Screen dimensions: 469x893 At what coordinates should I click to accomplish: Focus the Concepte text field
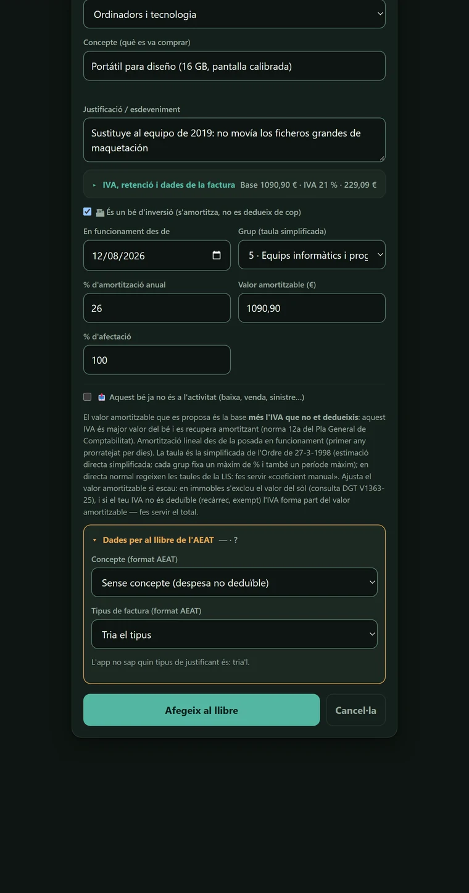point(234,66)
